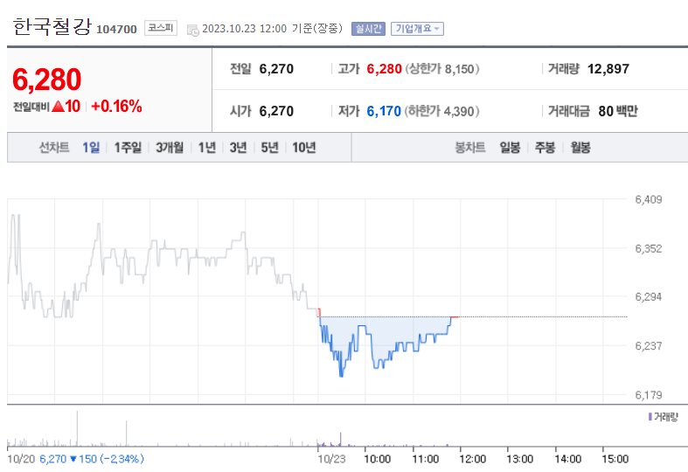Click the current price 6,280 in large red
Image resolution: width=688 pixels, height=472 pixels.
[x=46, y=80]
